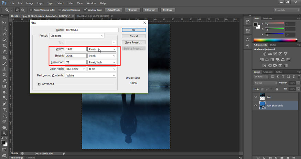Select the Hand tool
The image size is (301, 159).
pyautogui.click(x=4, y=127)
